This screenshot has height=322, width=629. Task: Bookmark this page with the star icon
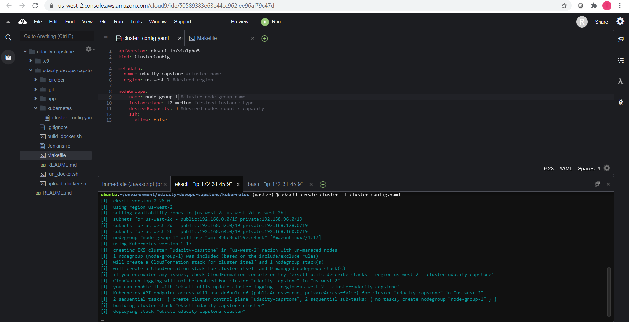(564, 6)
